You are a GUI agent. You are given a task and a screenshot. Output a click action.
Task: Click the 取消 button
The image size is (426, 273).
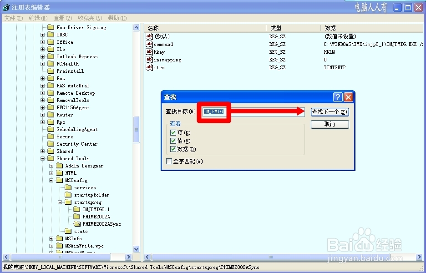[330, 124]
